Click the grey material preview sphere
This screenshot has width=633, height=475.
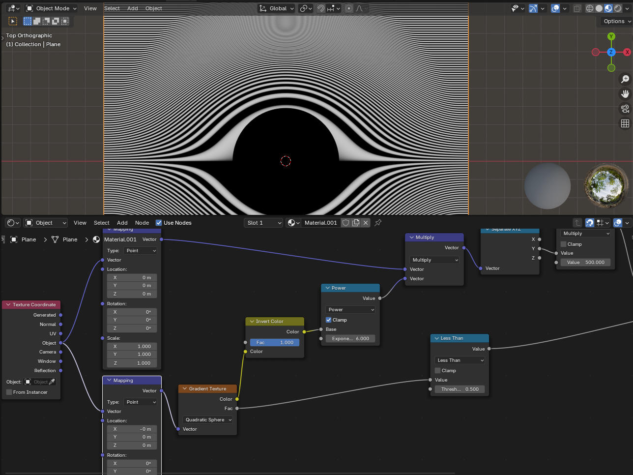[547, 186]
